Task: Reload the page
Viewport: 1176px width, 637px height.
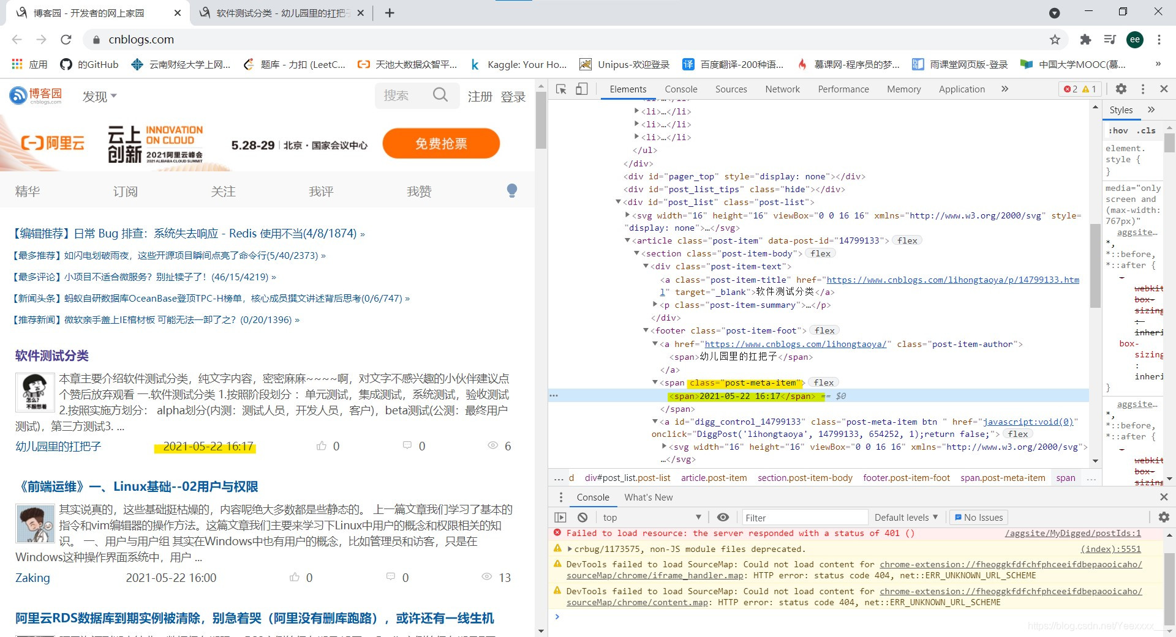Action: click(66, 40)
